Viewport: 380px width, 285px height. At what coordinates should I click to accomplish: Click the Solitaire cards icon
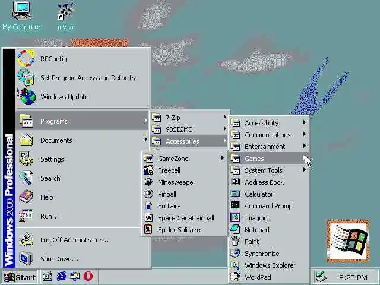(148, 206)
